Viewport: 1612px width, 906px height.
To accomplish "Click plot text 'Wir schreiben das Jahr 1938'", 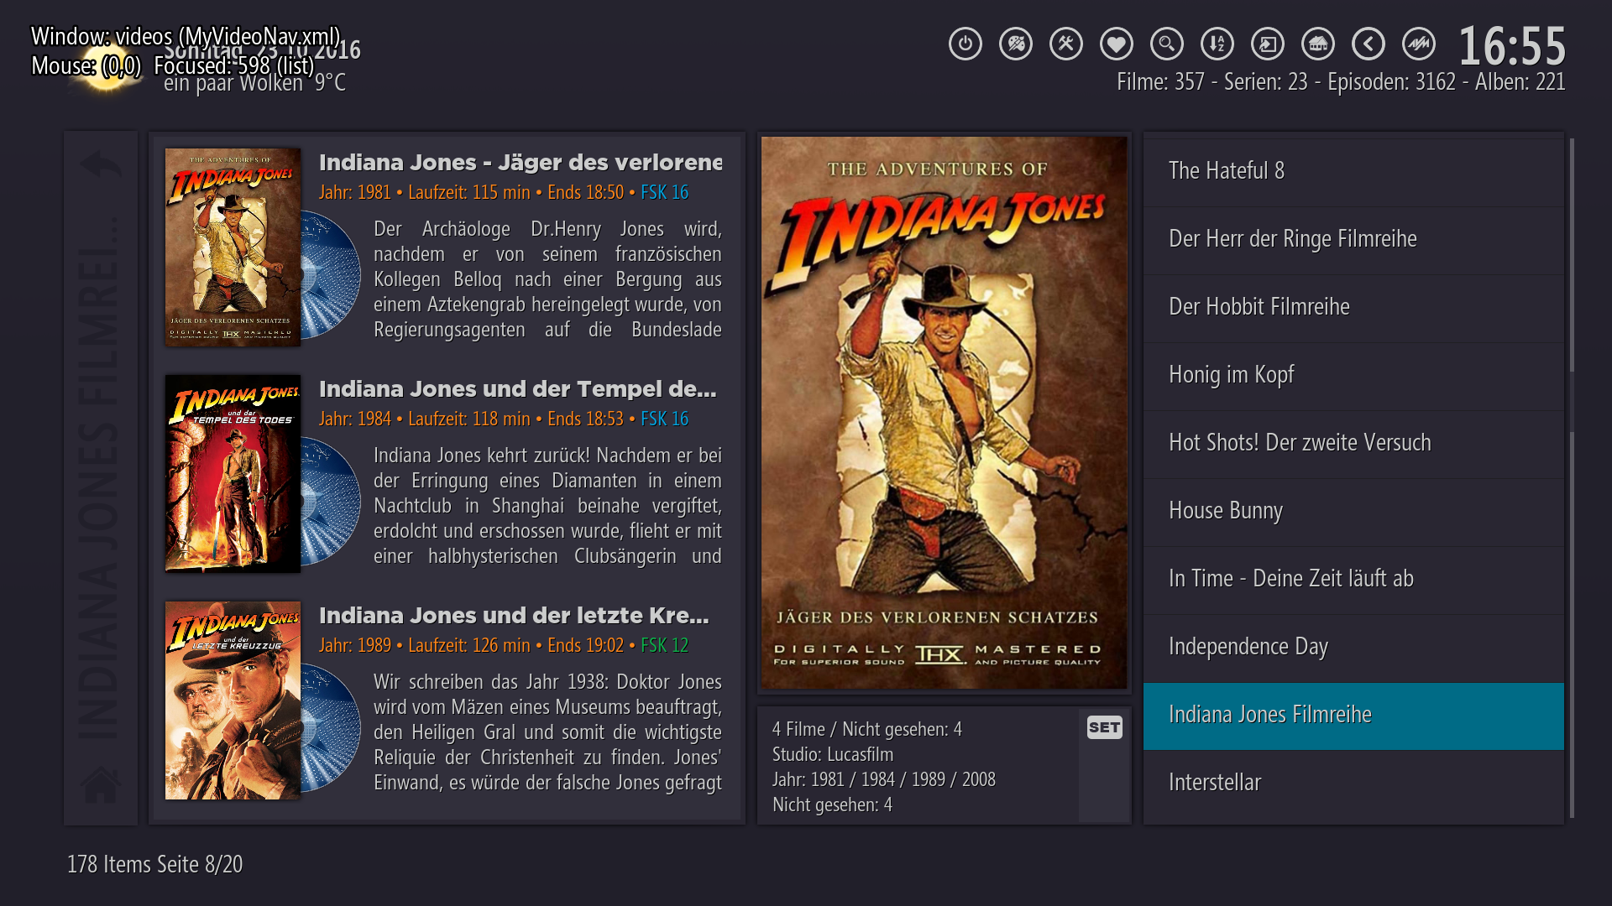I will [547, 732].
